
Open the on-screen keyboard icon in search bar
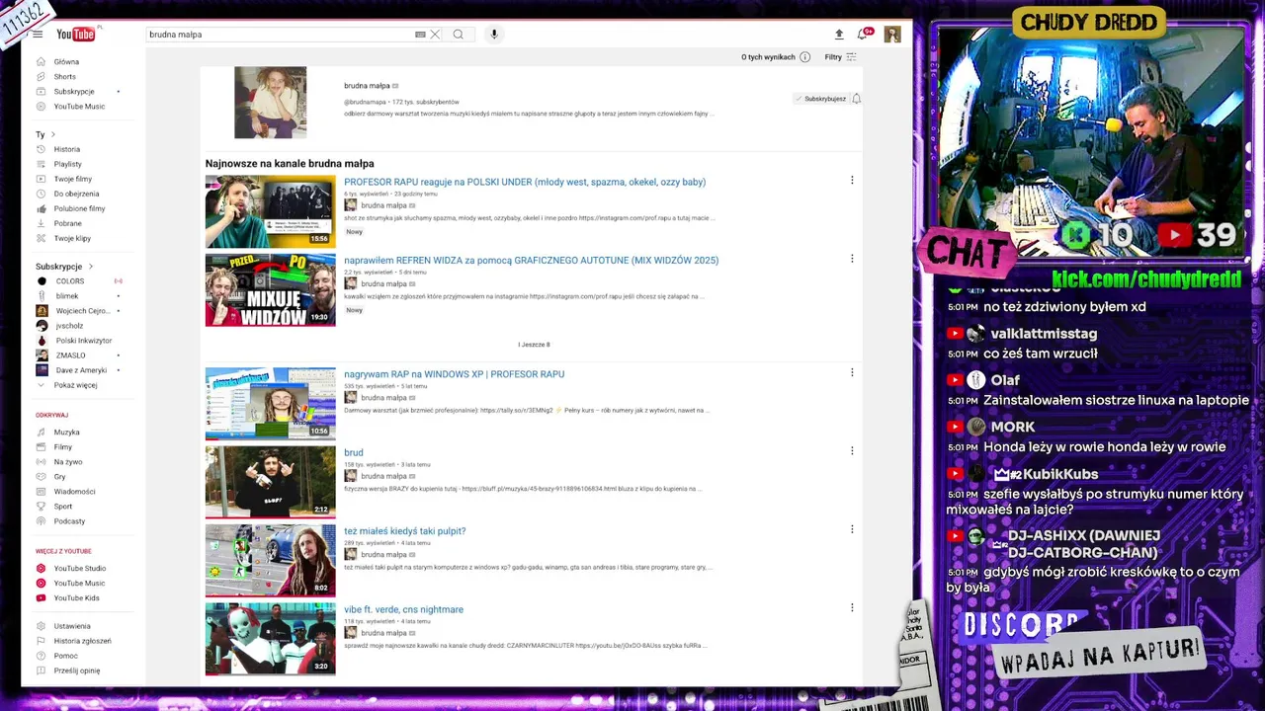point(420,35)
